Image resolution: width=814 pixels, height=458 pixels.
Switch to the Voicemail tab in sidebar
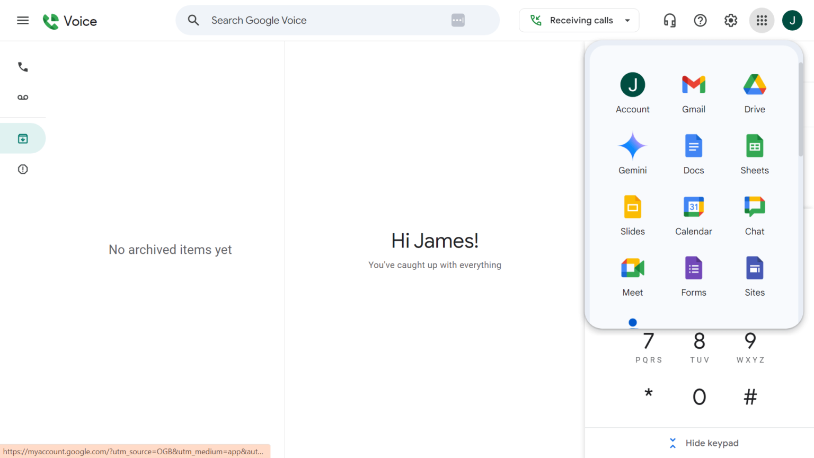(x=23, y=98)
